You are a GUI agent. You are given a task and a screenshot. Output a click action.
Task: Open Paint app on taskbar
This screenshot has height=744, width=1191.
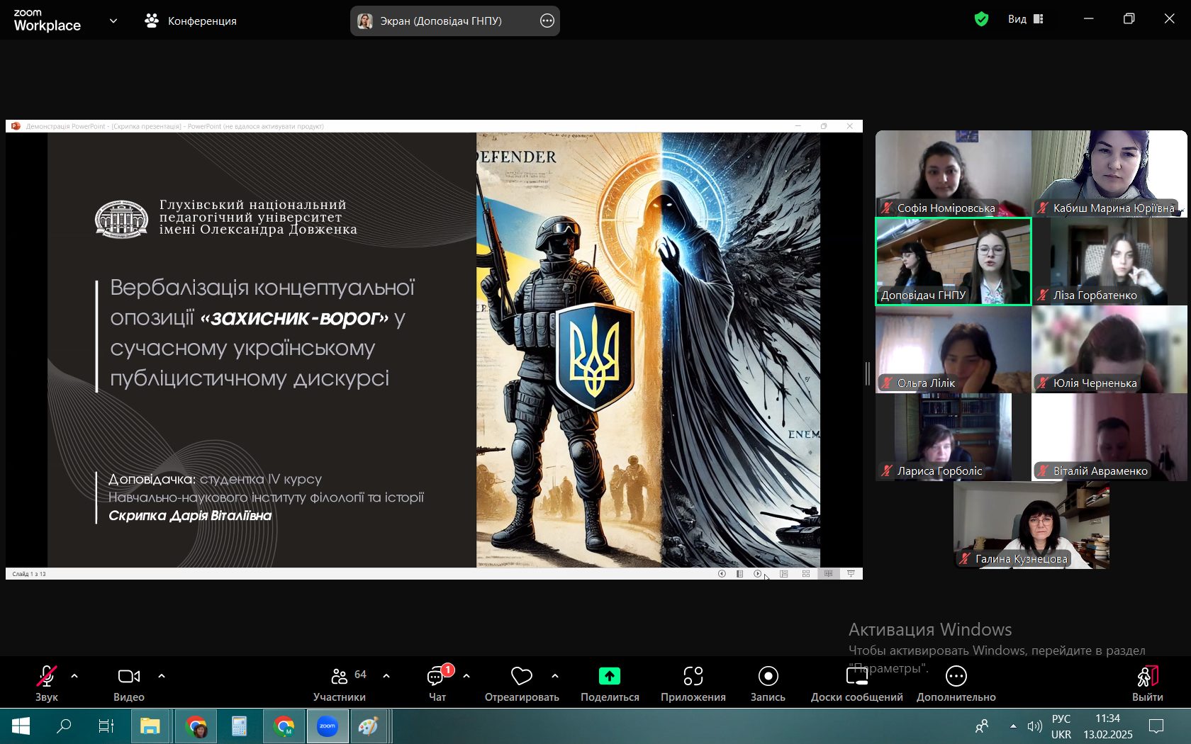[369, 726]
